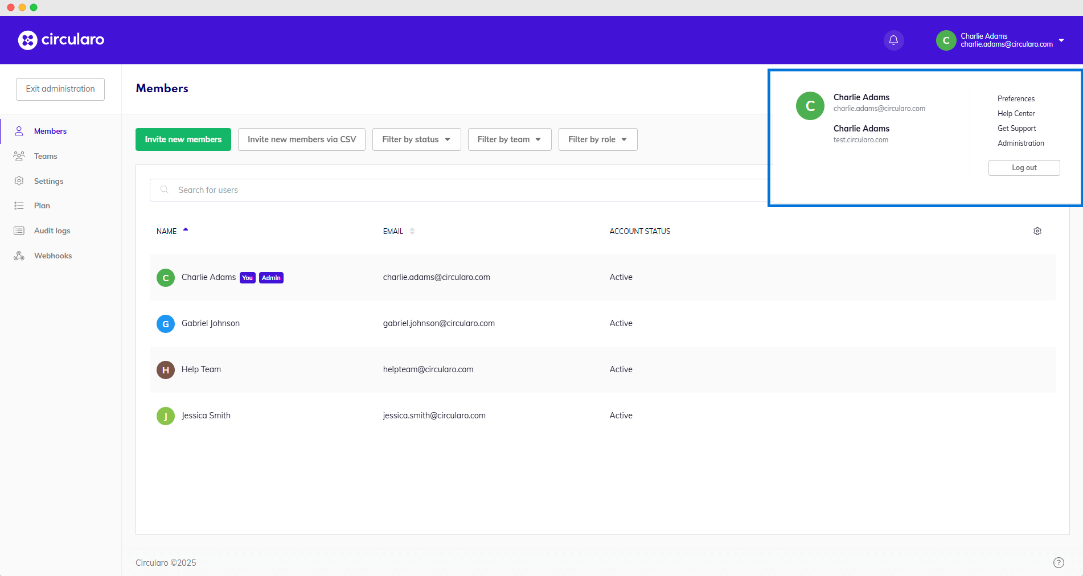Expand the Filter by status dropdown
This screenshot has width=1083, height=576.
point(416,139)
